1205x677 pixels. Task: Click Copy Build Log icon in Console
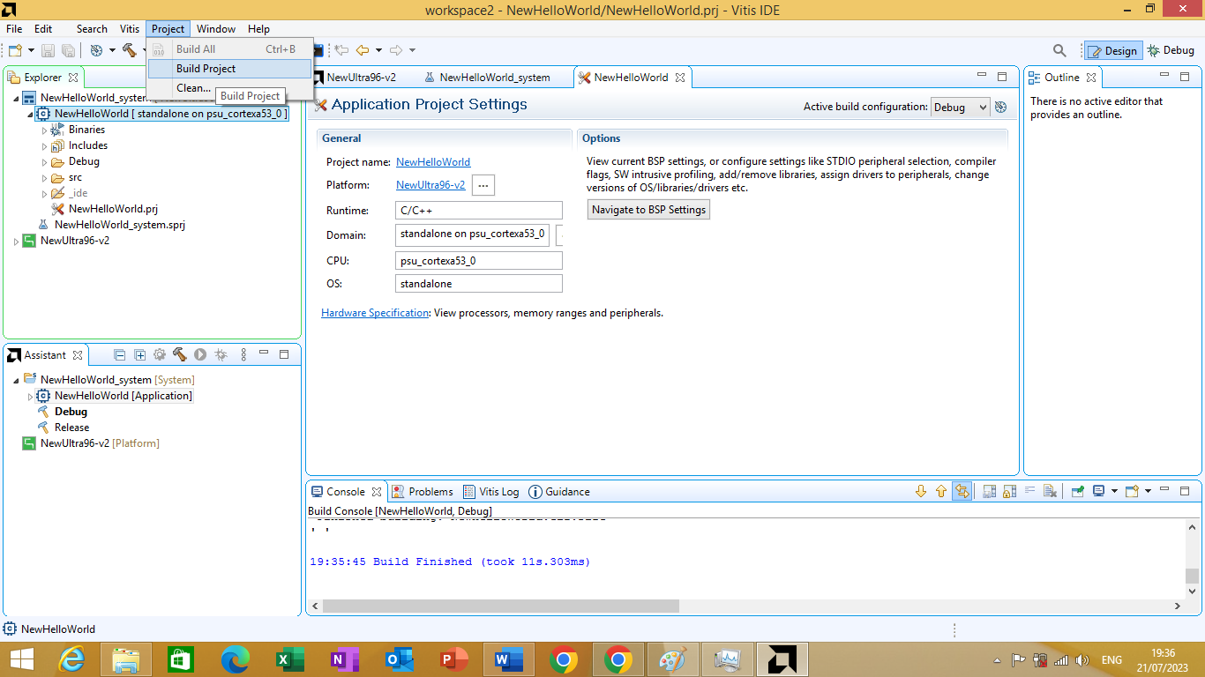tap(989, 491)
